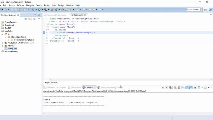The height and width of the screenshot is (120, 213).
Task: Open the Problems view tab
Action: pyautogui.click(x=49, y=87)
